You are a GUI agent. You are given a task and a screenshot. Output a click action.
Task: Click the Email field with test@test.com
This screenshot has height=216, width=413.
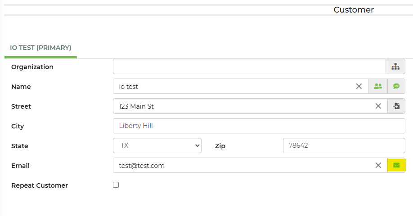243,165
